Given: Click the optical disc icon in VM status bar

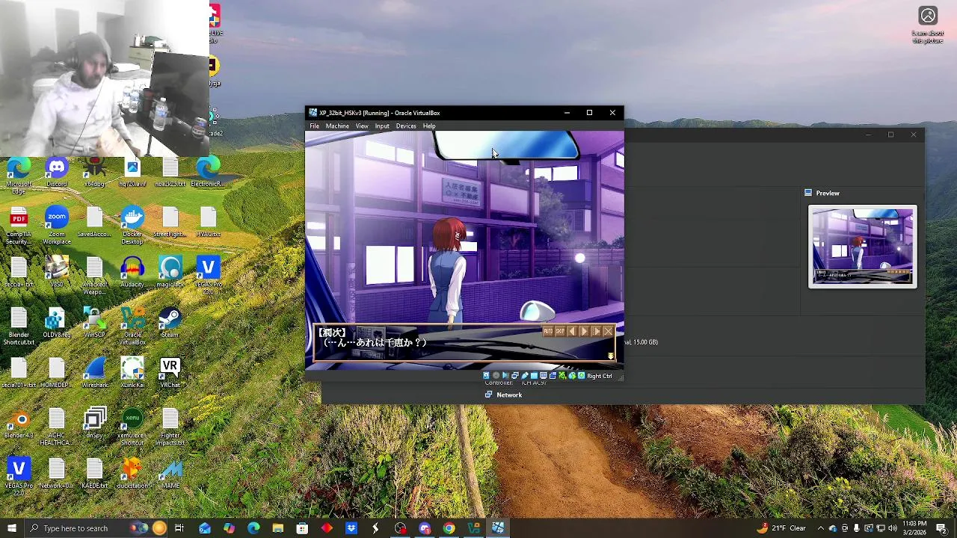Looking at the screenshot, I should 496,376.
